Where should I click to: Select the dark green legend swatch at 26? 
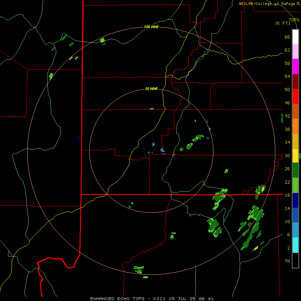coord(295,170)
